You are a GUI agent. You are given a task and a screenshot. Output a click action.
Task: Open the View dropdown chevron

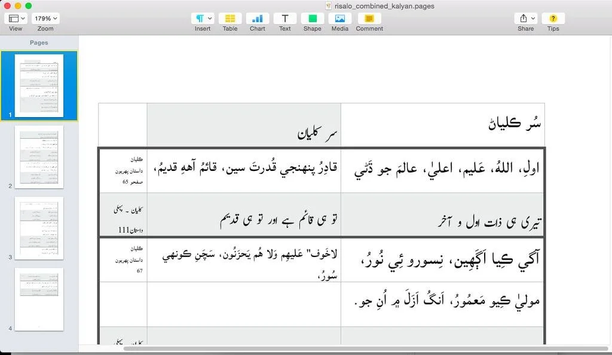(x=22, y=17)
